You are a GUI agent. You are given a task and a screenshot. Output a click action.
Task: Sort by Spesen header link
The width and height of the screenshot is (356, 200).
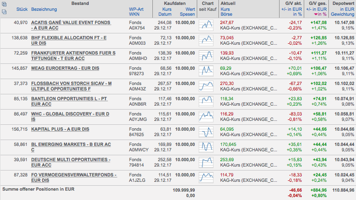pos(187,14)
